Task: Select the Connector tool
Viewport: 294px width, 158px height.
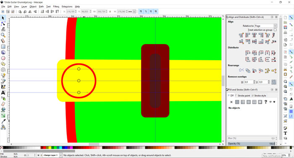Action: point(3,127)
